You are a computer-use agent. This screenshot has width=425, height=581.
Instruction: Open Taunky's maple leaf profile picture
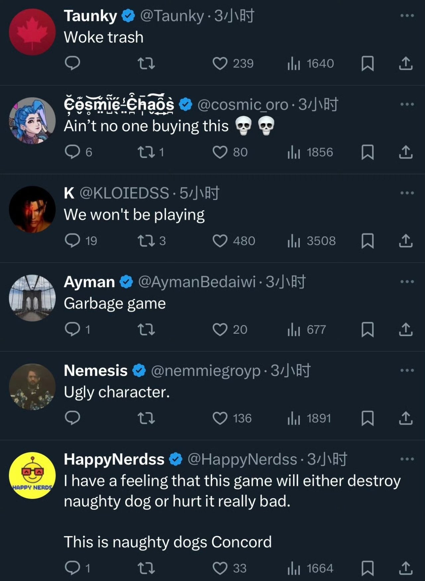32,32
